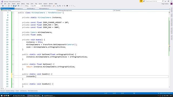Click the New Project toolbar icon

click(x=9, y=6)
